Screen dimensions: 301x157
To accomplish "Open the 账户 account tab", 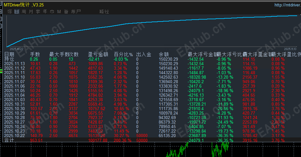I will 76,12.
